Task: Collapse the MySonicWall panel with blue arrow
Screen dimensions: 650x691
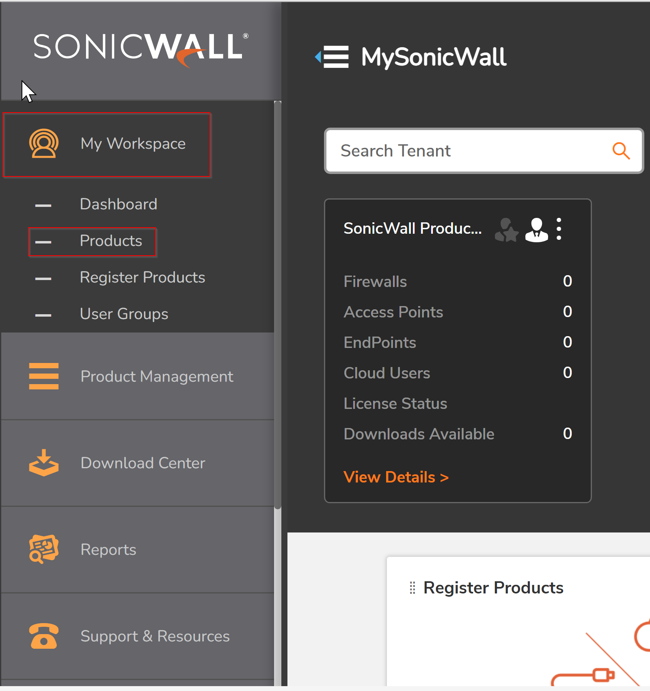Action: [318, 57]
